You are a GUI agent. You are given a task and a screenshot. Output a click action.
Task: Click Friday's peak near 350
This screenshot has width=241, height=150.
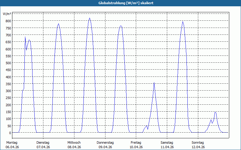click(154, 83)
